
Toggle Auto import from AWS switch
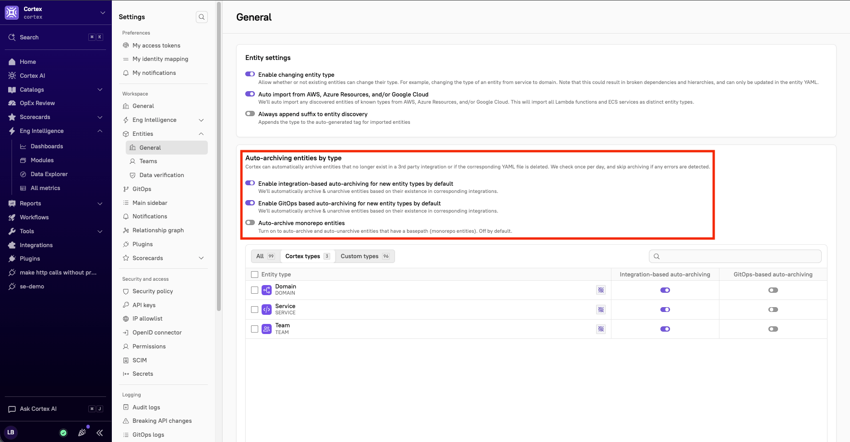[x=250, y=94]
